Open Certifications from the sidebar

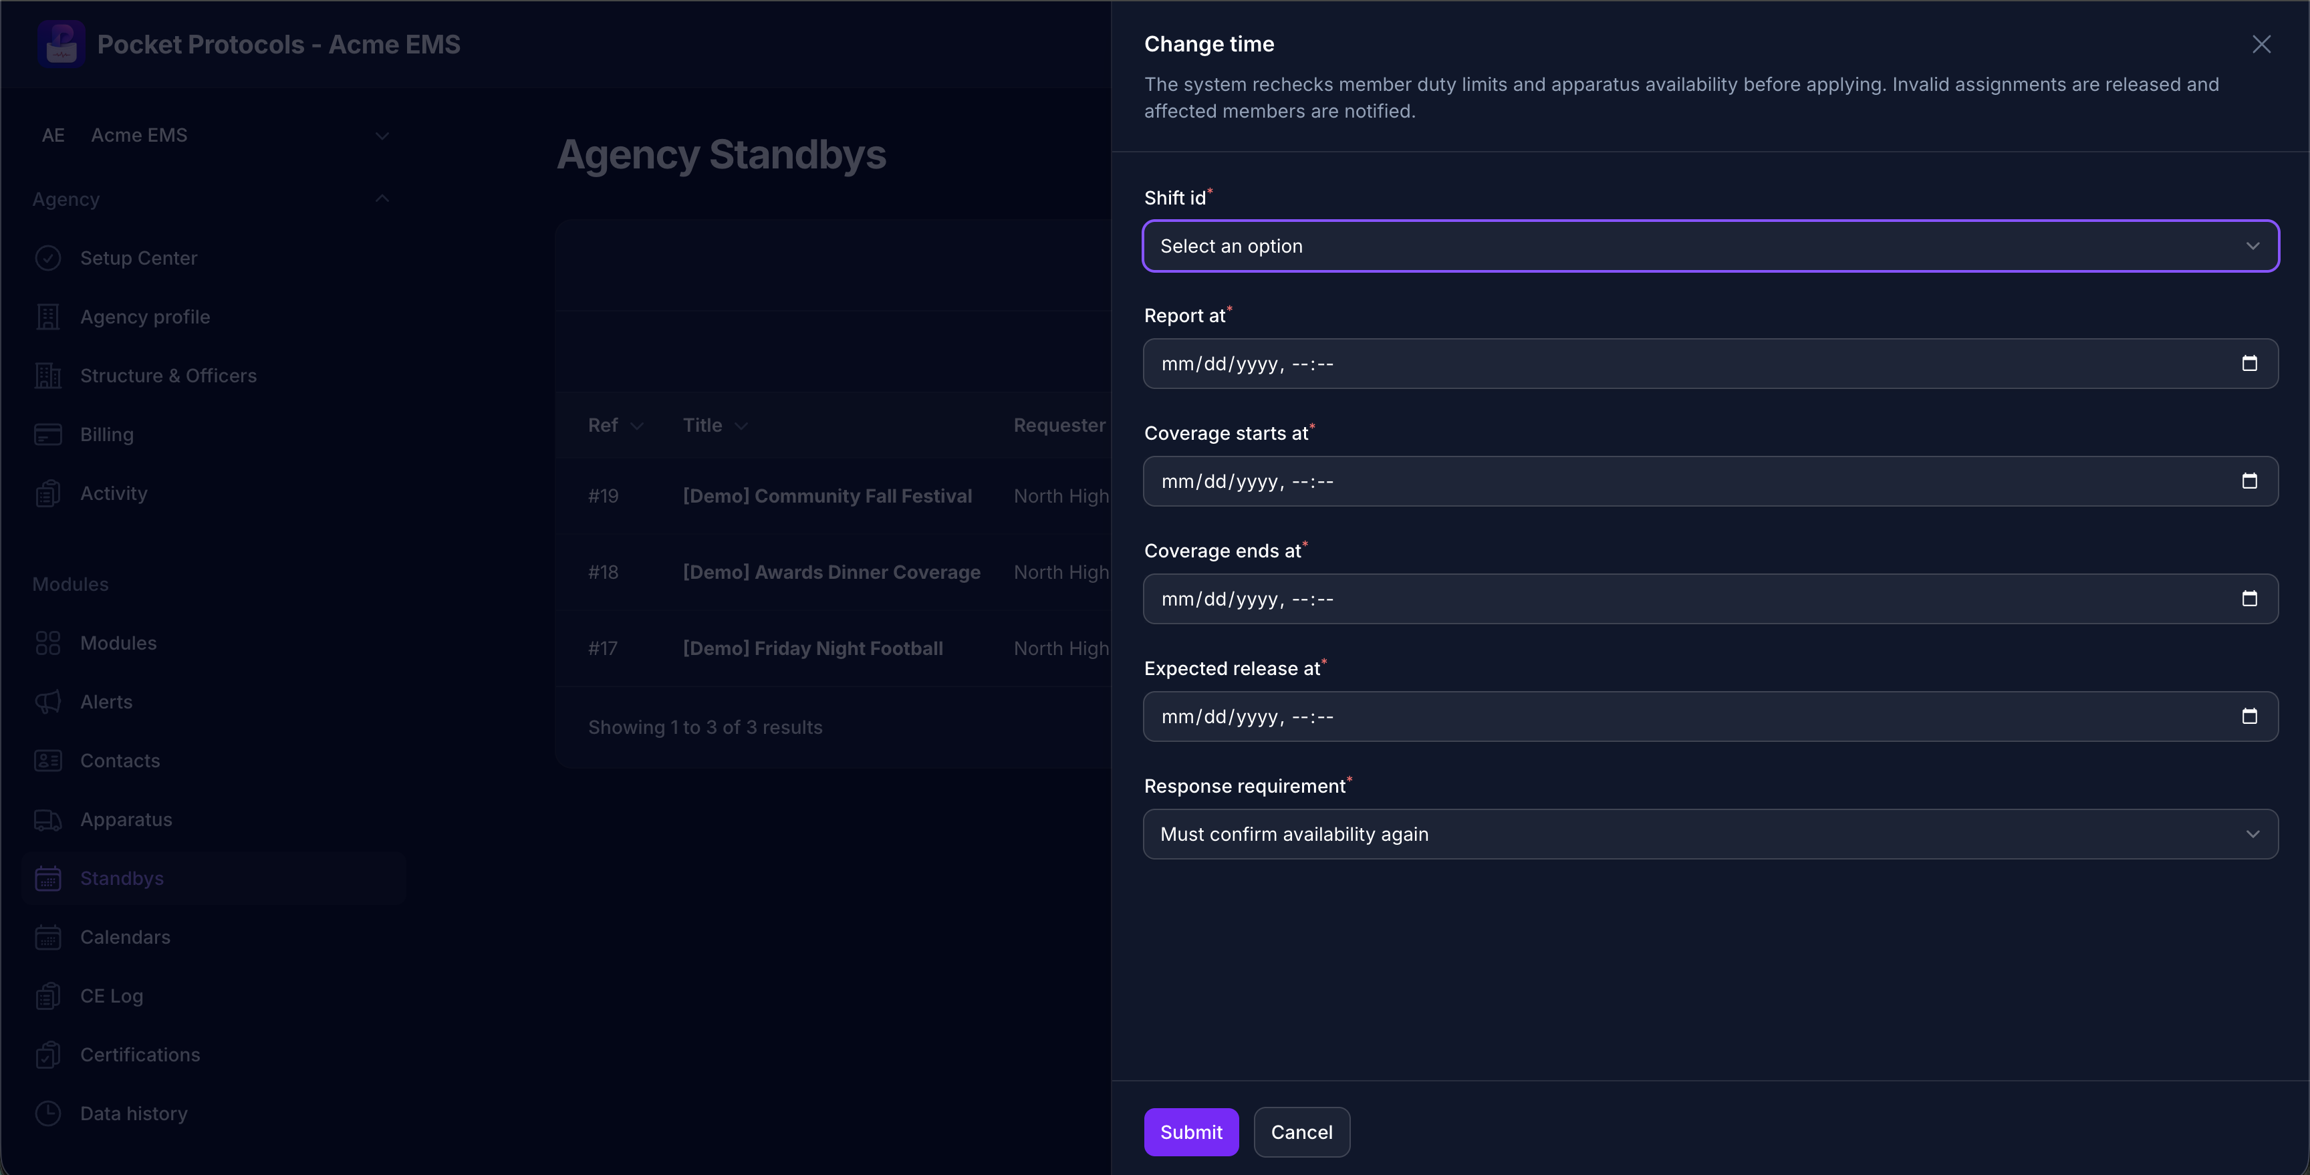(x=213, y=1055)
